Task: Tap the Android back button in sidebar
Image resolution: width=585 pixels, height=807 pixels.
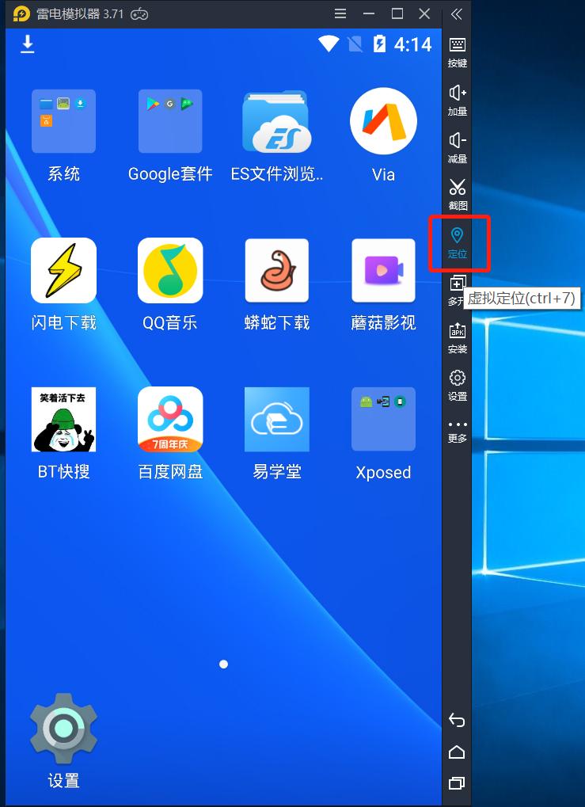Action: pos(457,720)
